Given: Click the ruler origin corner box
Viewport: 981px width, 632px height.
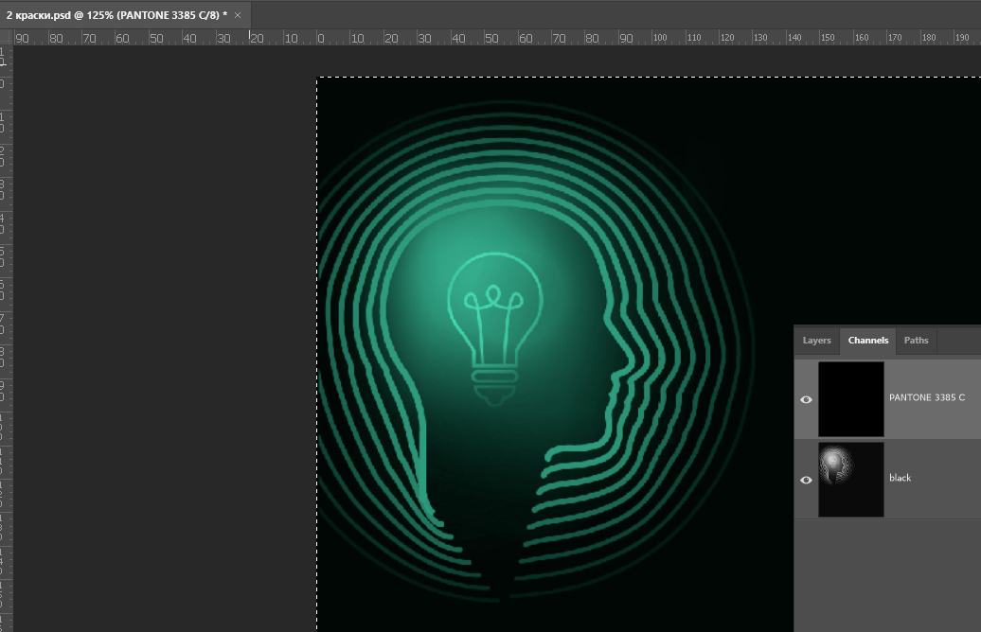Looking at the screenshot, I should [x=6, y=36].
